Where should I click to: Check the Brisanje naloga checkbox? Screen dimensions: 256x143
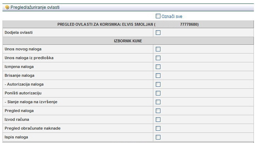158,76
